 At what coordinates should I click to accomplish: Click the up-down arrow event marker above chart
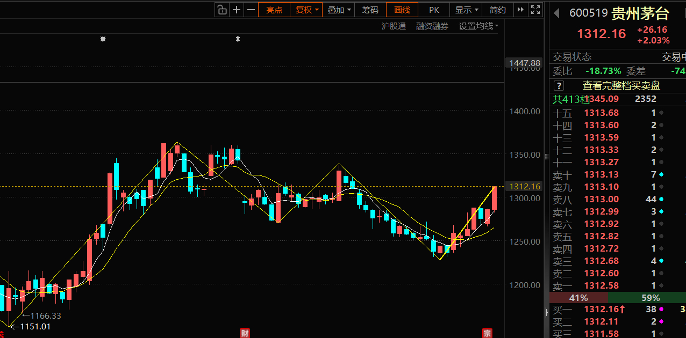click(238, 39)
